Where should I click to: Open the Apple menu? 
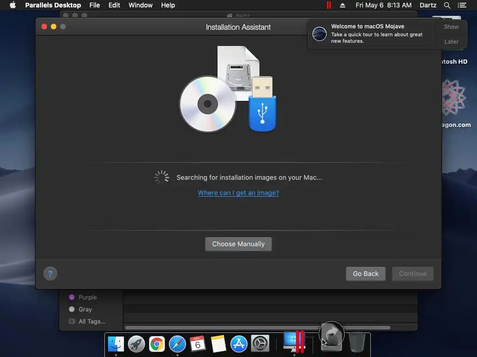tap(13, 5)
